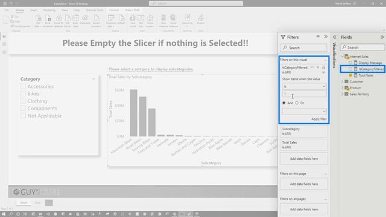This screenshot has height=217, width=386.
Task: Switch to the View ribbon tab
Action: pos(65,10)
